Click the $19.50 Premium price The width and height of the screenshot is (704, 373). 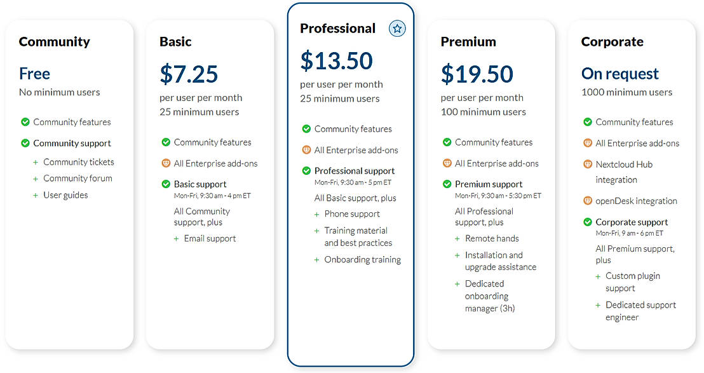[477, 74]
